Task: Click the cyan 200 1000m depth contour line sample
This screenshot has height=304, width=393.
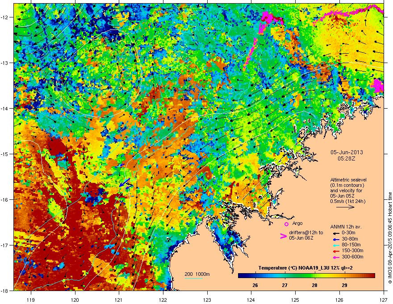Action: (x=194, y=278)
